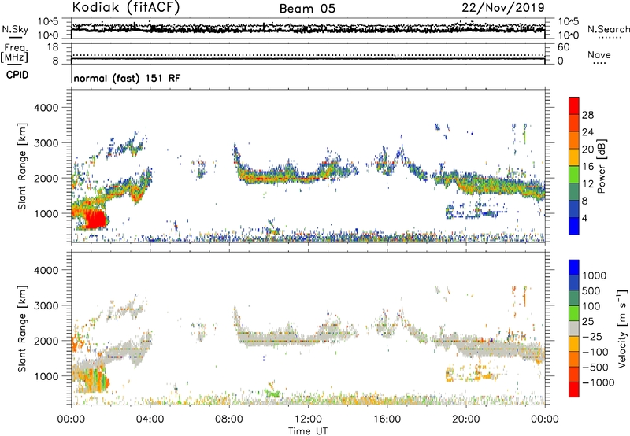
Task: Click the '04:00' time tick label
Action: point(150,419)
